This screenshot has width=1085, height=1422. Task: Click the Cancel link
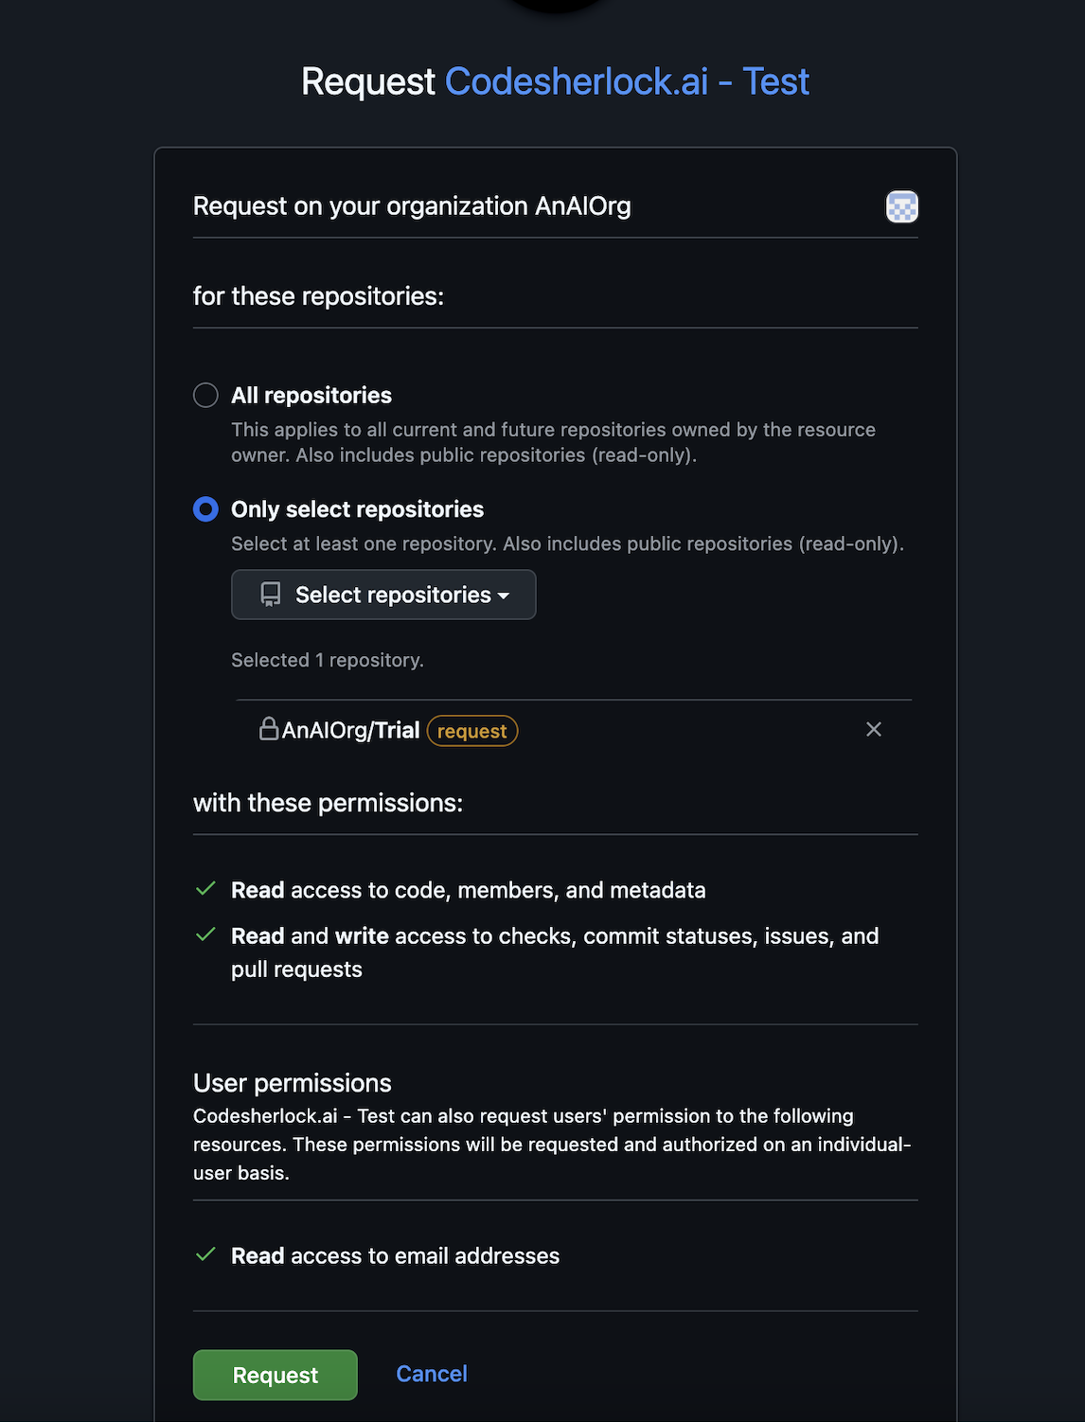tap(431, 1374)
